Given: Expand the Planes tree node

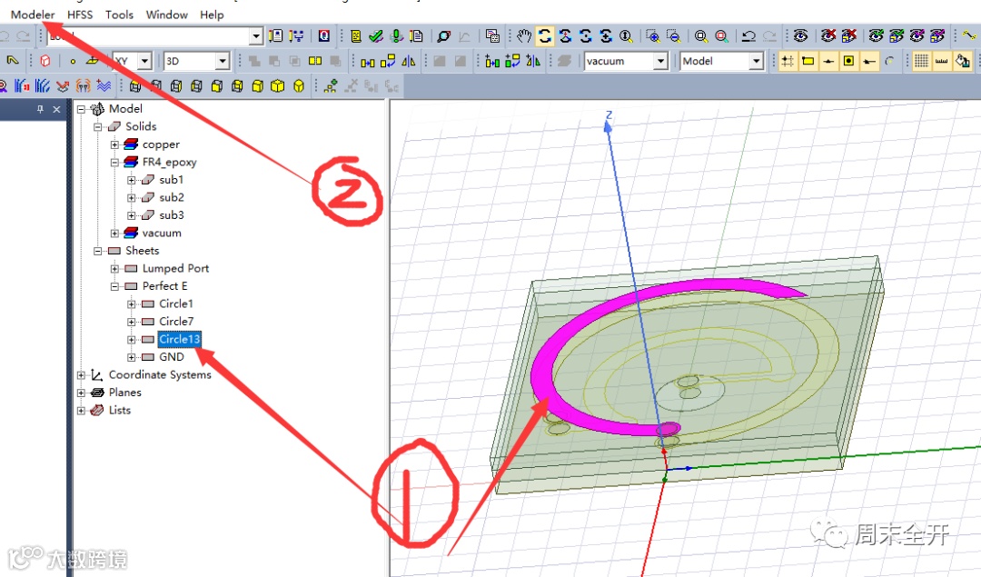Looking at the screenshot, I should pos(81,393).
